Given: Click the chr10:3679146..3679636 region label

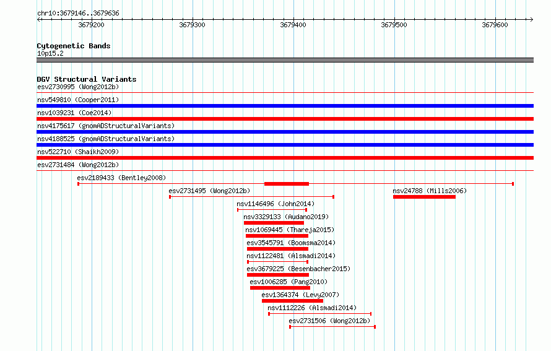Looking at the screenshot, I should (x=78, y=13).
